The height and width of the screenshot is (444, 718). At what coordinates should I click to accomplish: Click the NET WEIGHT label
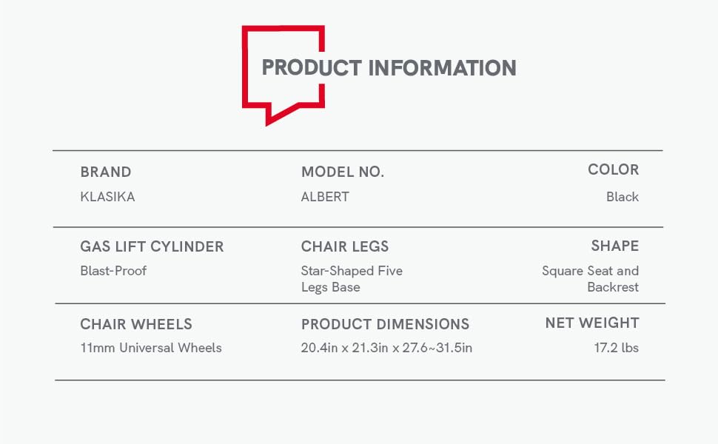point(592,323)
